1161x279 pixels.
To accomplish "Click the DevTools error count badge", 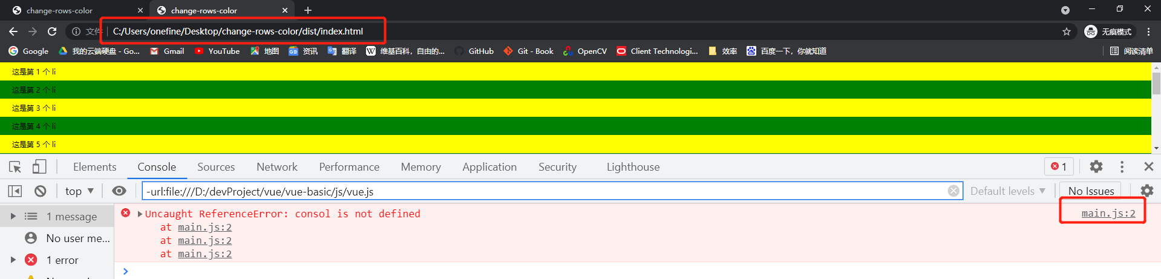I will click(1059, 166).
